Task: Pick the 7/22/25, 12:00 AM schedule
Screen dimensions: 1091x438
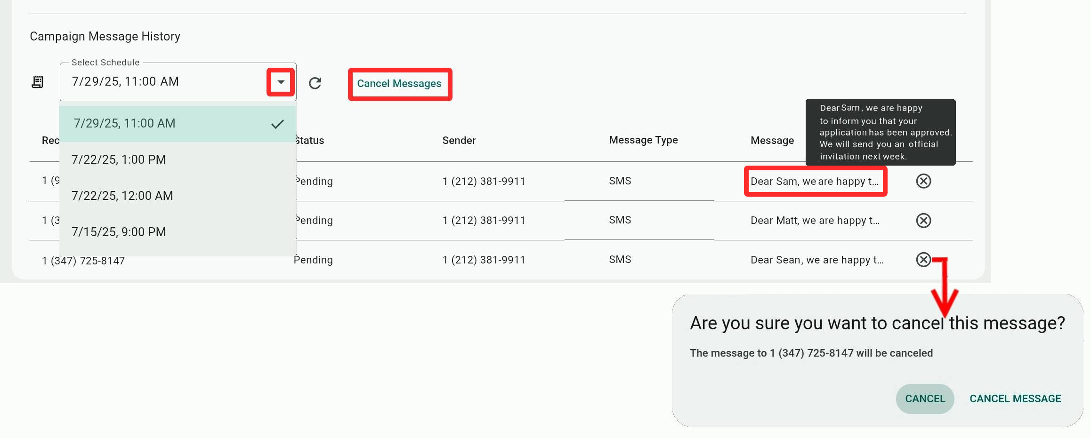Action: pyautogui.click(x=178, y=196)
